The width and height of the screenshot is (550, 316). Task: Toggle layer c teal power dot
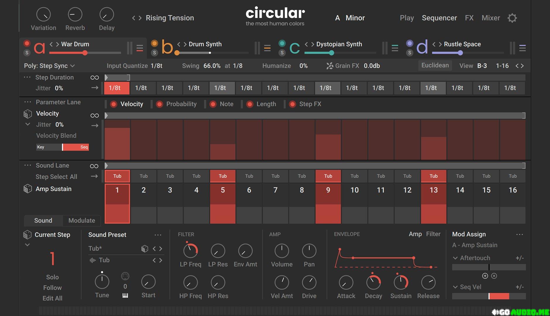[282, 43]
